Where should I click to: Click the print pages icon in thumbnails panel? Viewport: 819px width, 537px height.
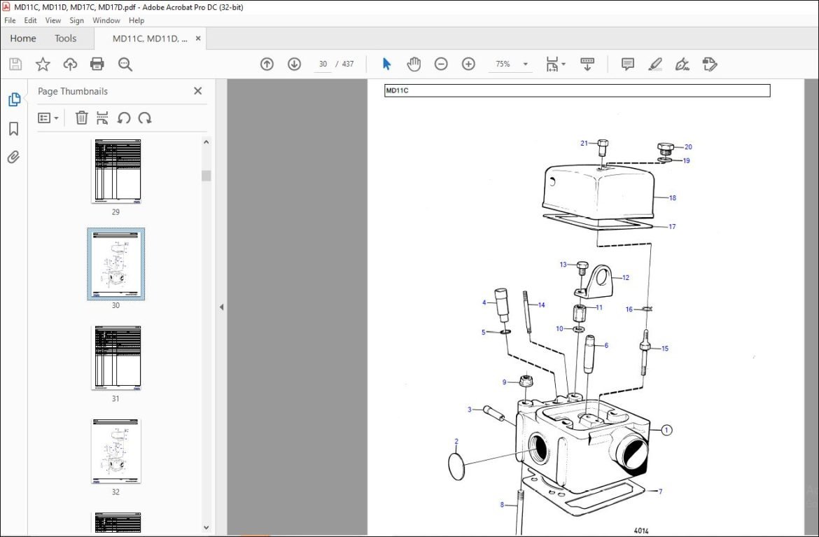pos(102,118)
